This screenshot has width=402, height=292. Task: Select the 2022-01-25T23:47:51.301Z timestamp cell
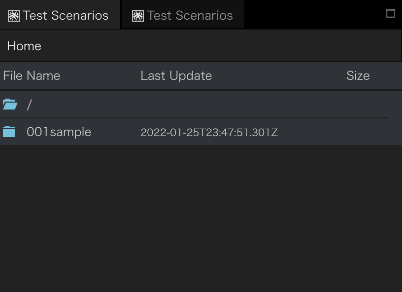[x=209, y=132]
